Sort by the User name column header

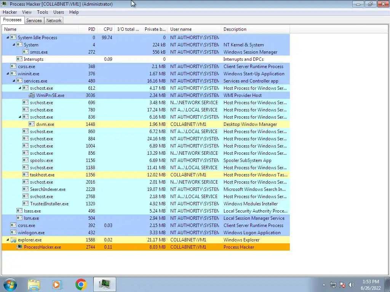click(195, 29)
